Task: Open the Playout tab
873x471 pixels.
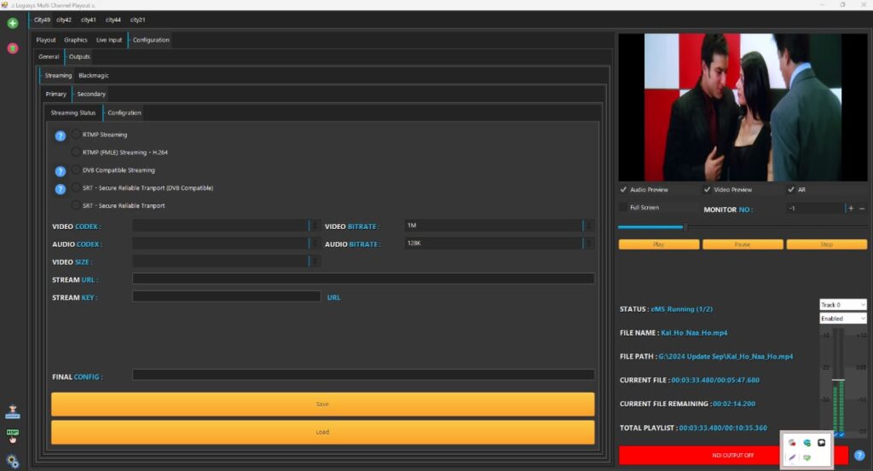Action: pyautogui.click(x=46, y=40)
